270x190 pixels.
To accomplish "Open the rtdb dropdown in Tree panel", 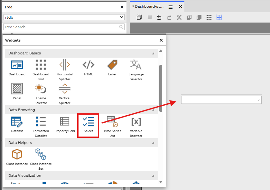I will tap(64, 17).
